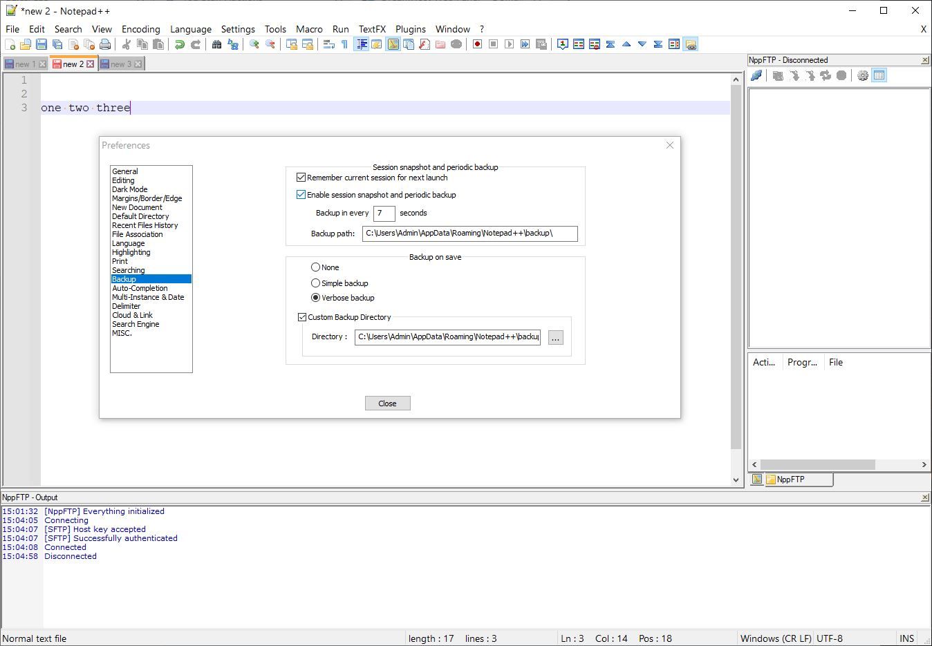Close the NppFTP Output panel
The width and height of the screenshot is (932, 646).
click(925, 497)
